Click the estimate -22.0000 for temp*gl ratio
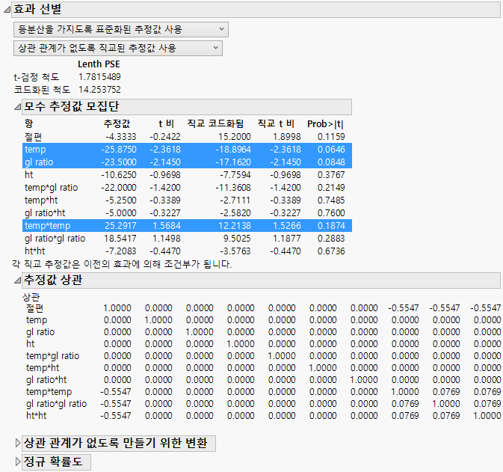This screenshot has width=503, height=472. pyautogui.click(x=119, y=188)
